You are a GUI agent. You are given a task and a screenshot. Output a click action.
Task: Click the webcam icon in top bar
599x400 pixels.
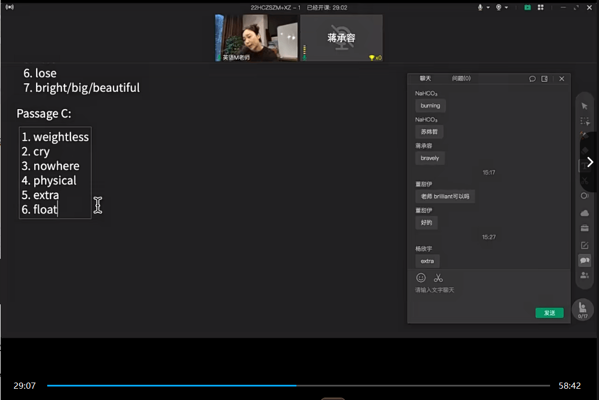coord(498,7)
